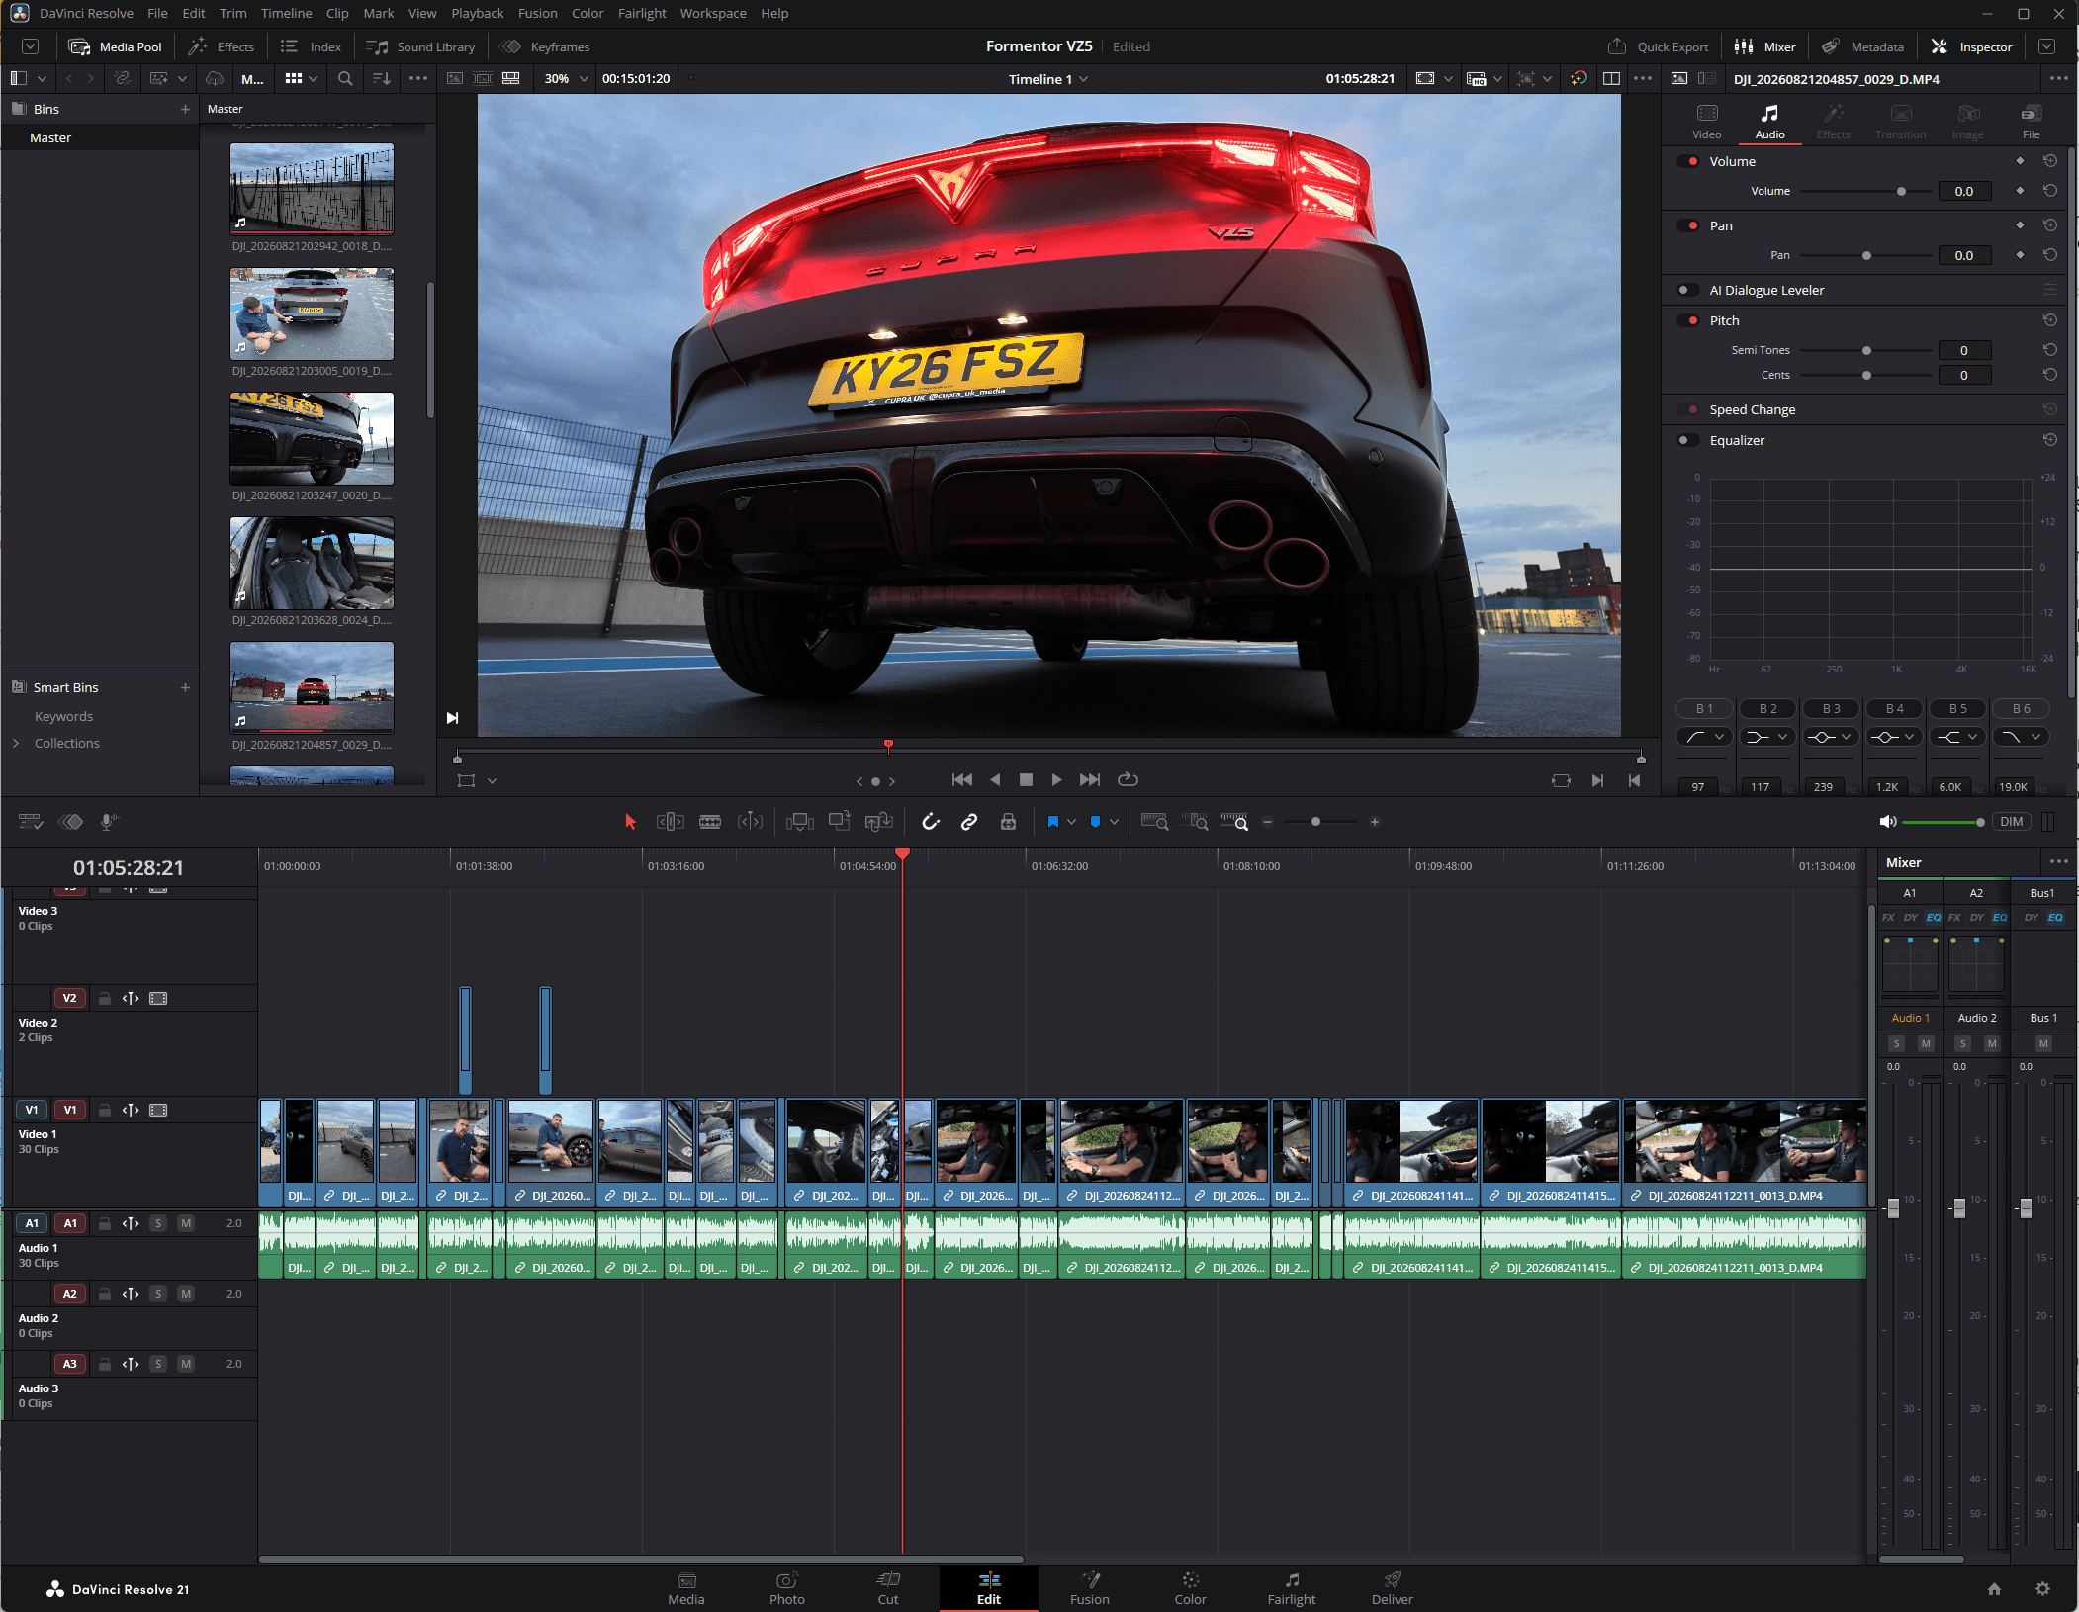Click the timeline timecode 01:05:28:21 field
This screenshot has height=1612, width=2079.
129,867
